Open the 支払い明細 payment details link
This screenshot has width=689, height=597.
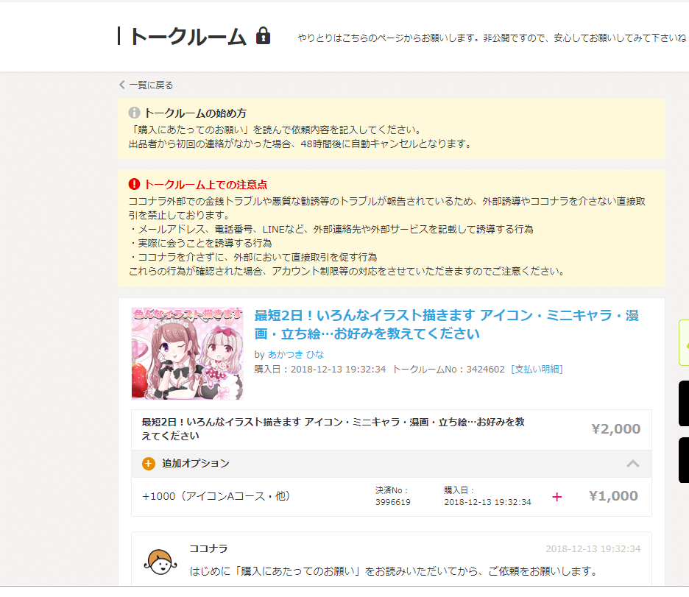(537, 369)
